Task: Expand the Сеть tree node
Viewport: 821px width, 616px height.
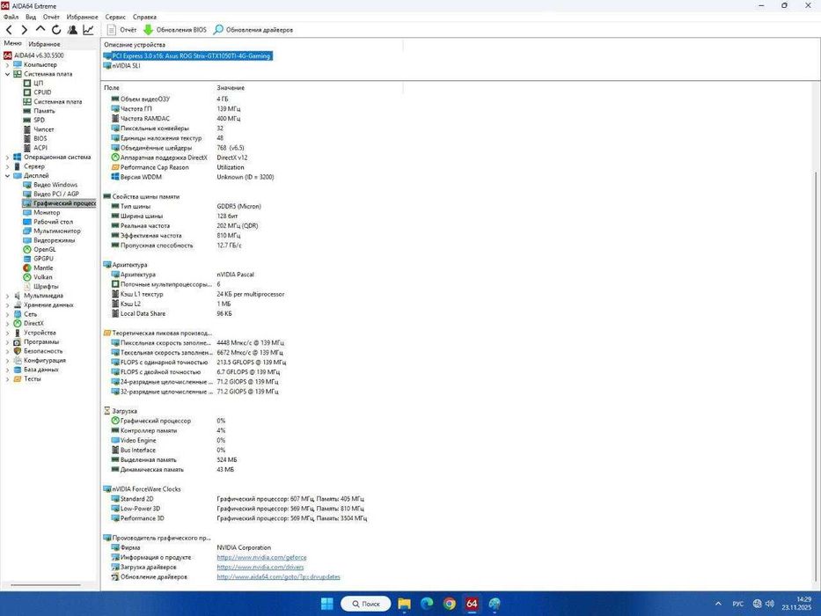Action: coord(7,314)
